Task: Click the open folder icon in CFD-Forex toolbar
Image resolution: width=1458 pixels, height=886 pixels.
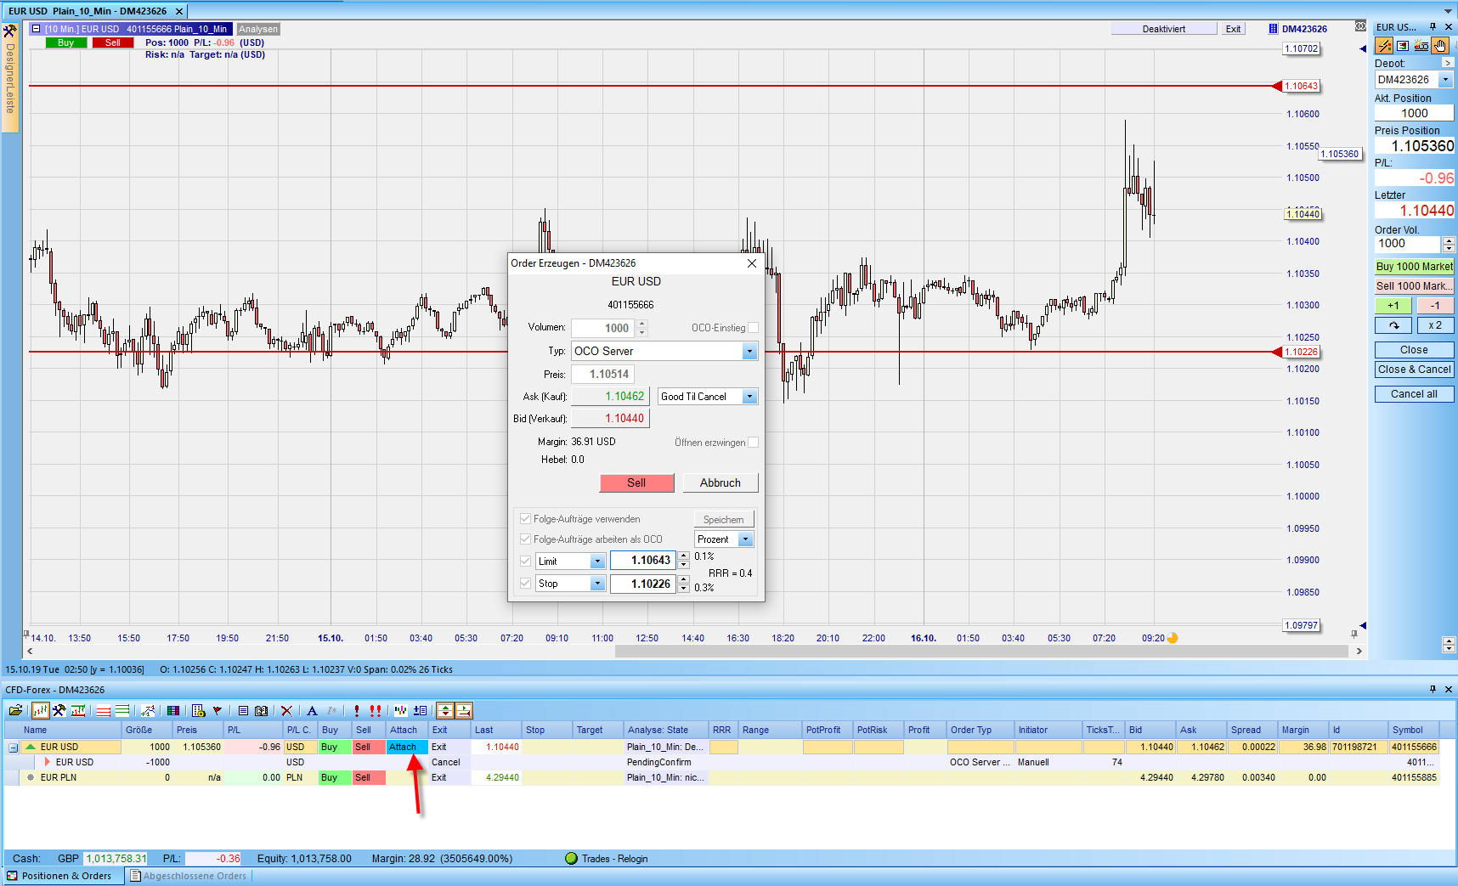Action: pos(15,711)
